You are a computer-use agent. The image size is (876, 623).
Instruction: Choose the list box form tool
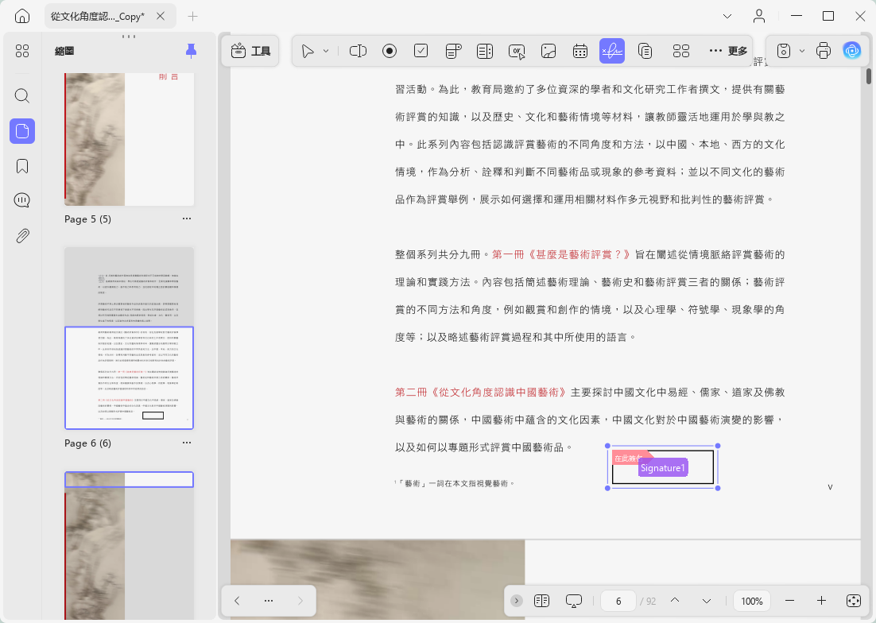click(x=484, y=52)
